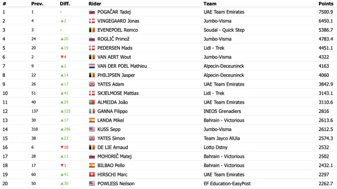
Task: Click Italian flag next to GANNA Filippo
Action: tap(92, 111)
